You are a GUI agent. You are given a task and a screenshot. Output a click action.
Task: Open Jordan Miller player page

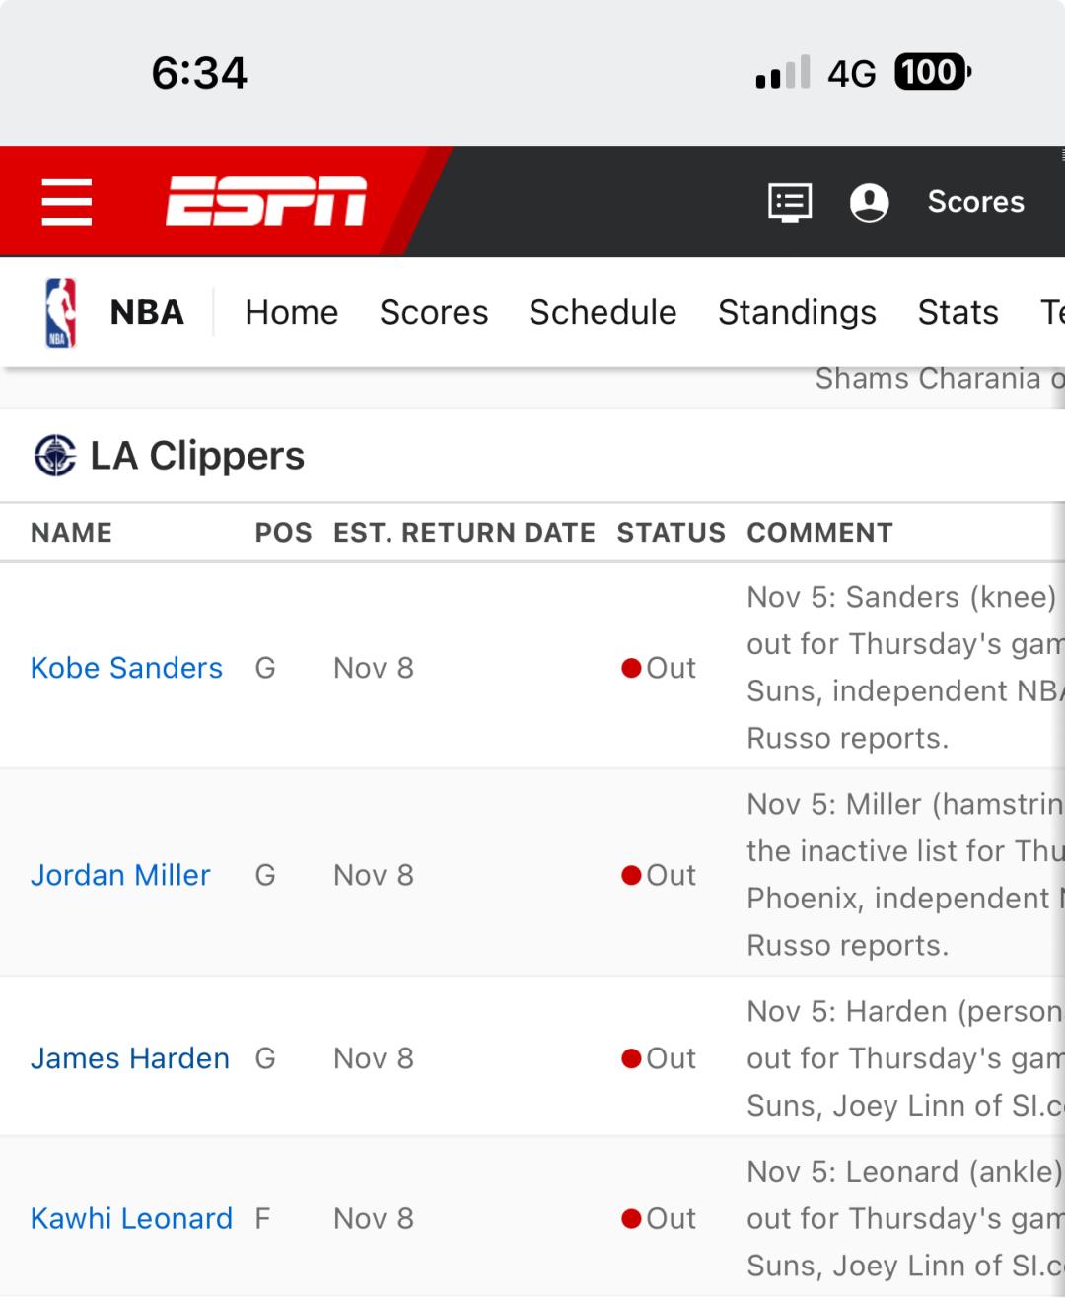tap(120, 875)
